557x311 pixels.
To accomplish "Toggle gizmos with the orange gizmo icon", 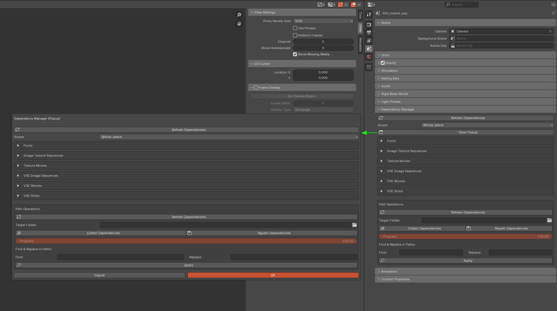I will (x=340, y=5).
